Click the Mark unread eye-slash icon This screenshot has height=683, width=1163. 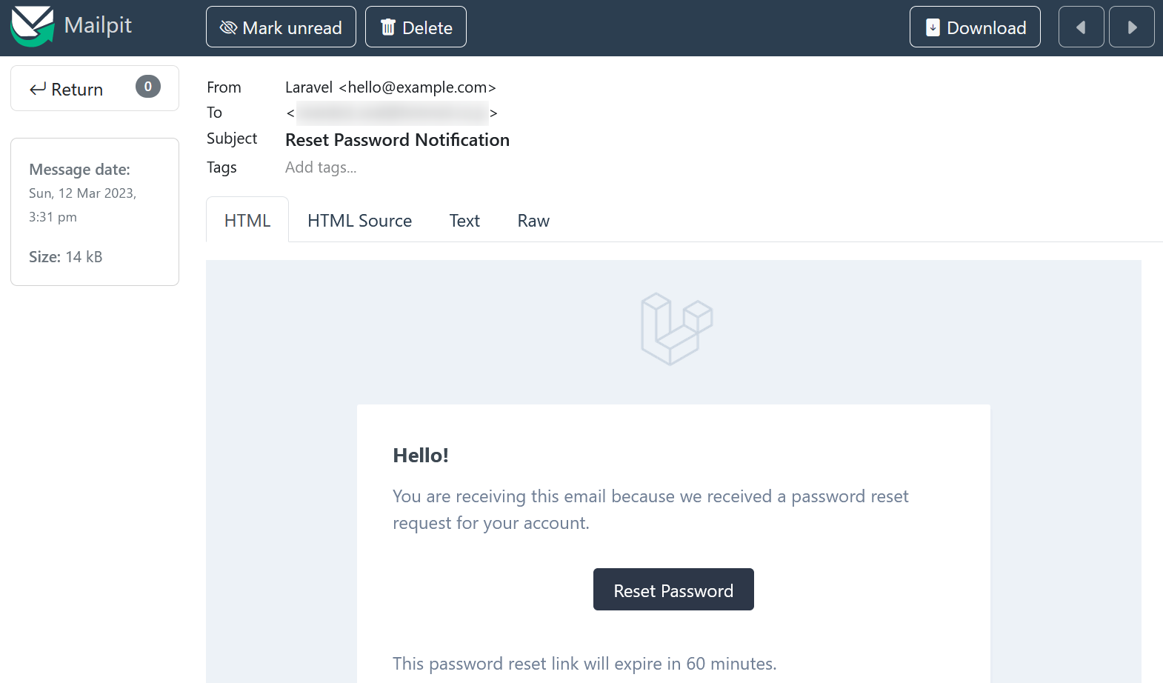coord(228,27)
